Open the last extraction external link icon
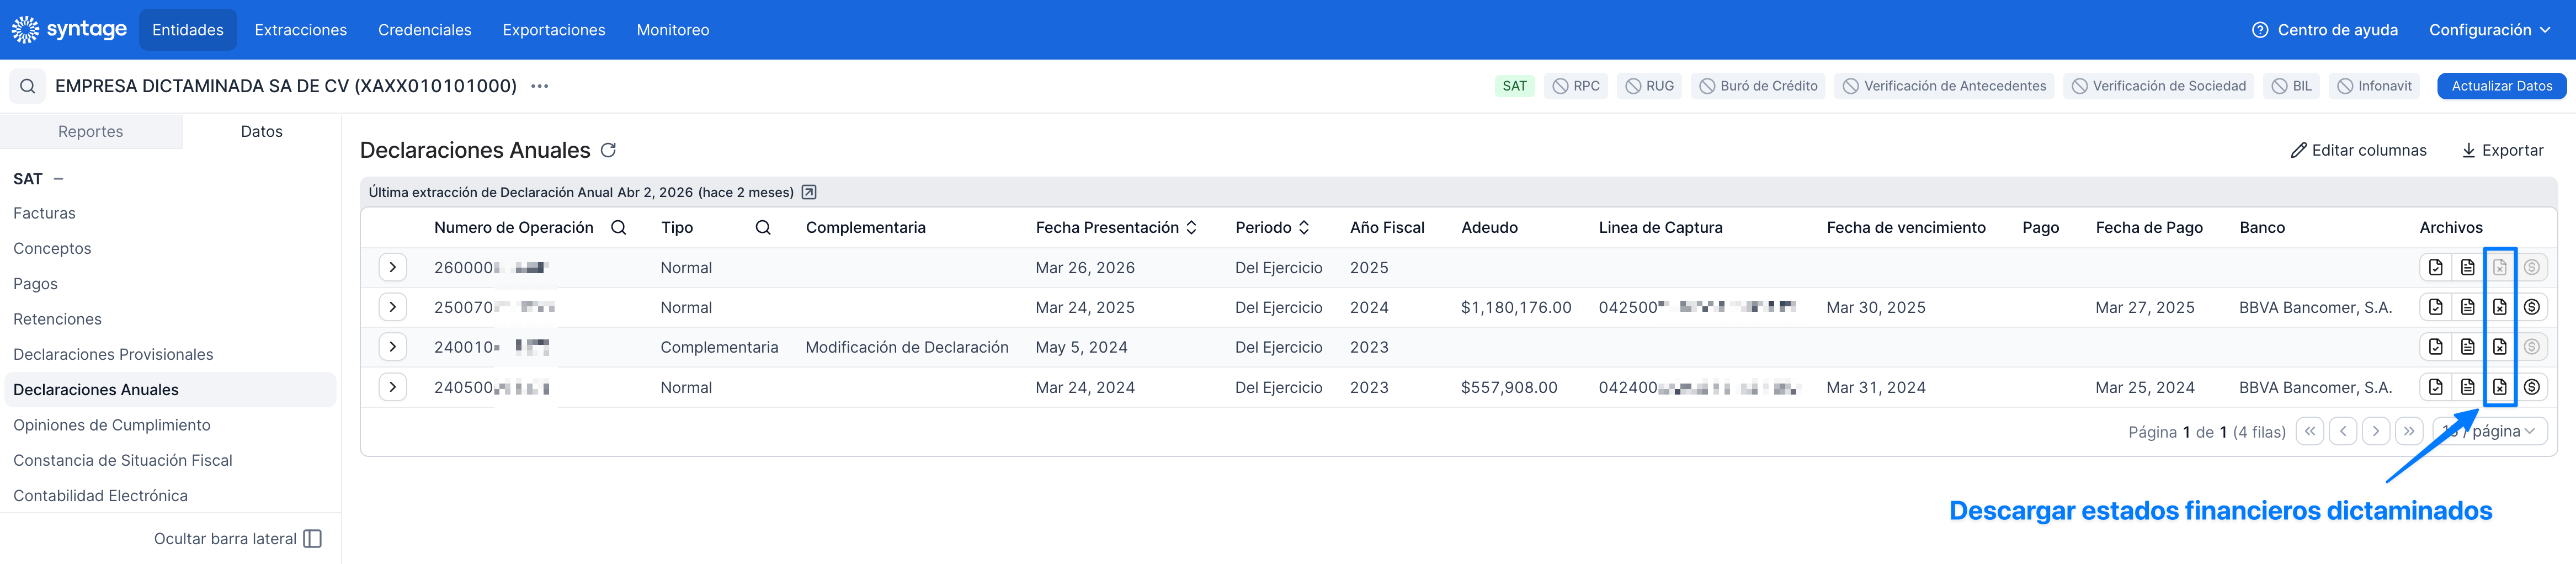Screen dimensions: 2576x564 tap(809, 192)
